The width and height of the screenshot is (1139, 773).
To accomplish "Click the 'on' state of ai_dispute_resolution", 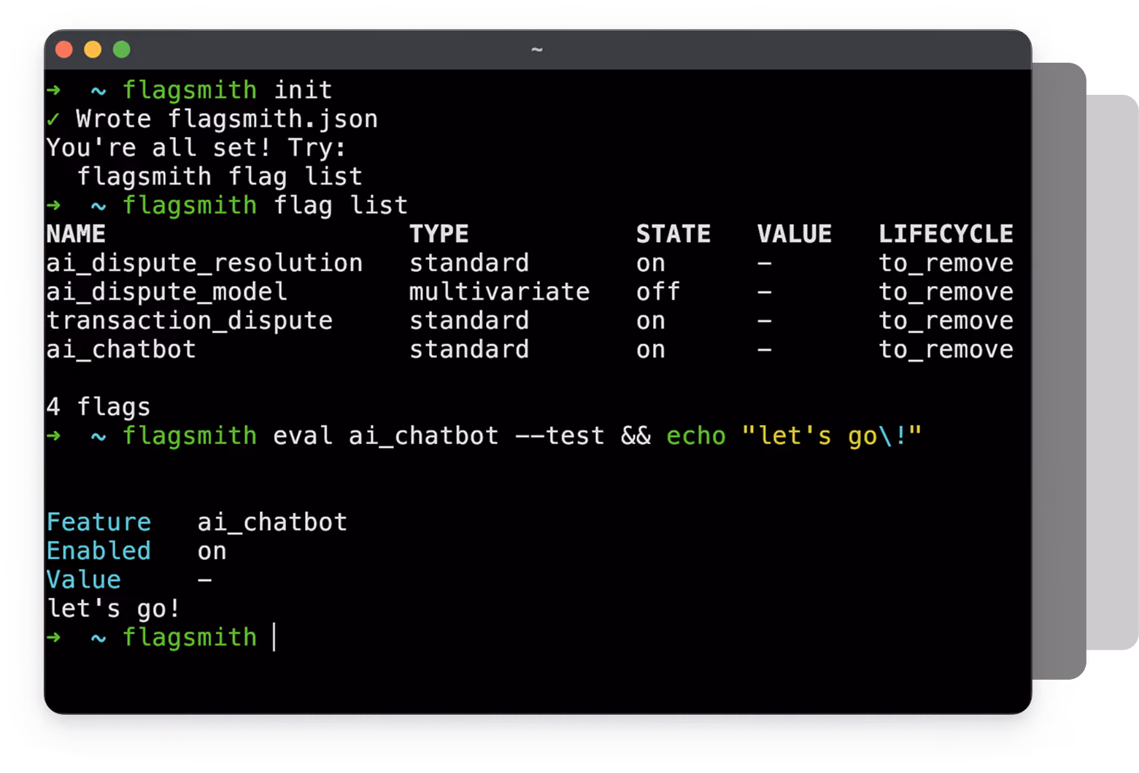I will (x=650, y=263).
